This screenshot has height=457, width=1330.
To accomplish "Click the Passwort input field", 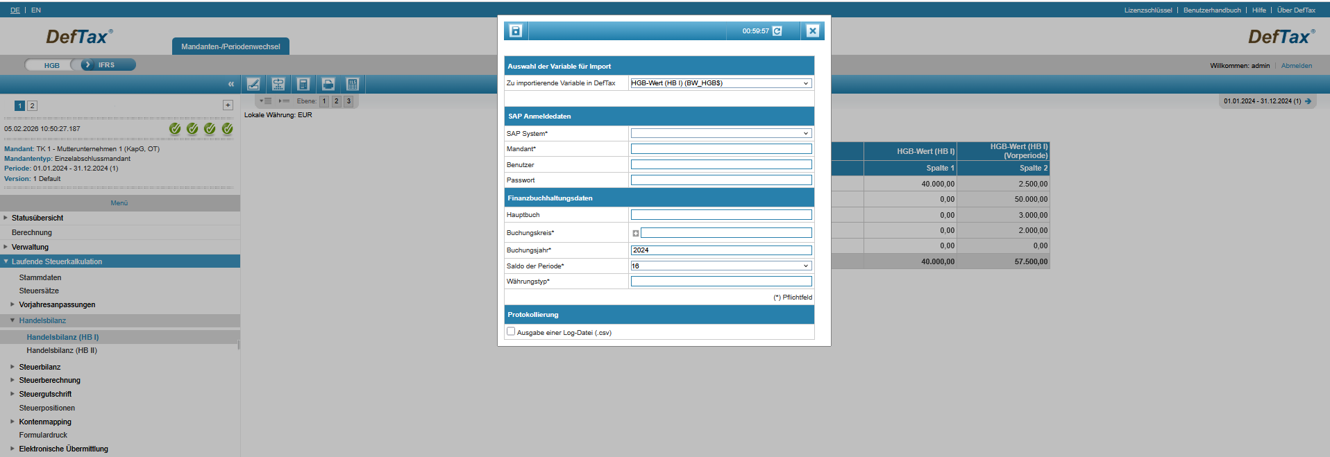I will (721, 180).
